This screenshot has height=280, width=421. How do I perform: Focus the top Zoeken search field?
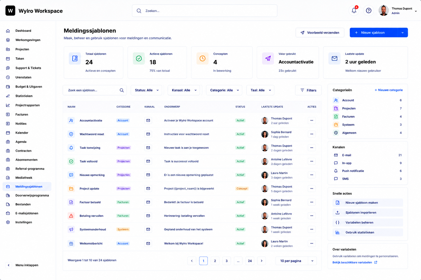point(204,11)
